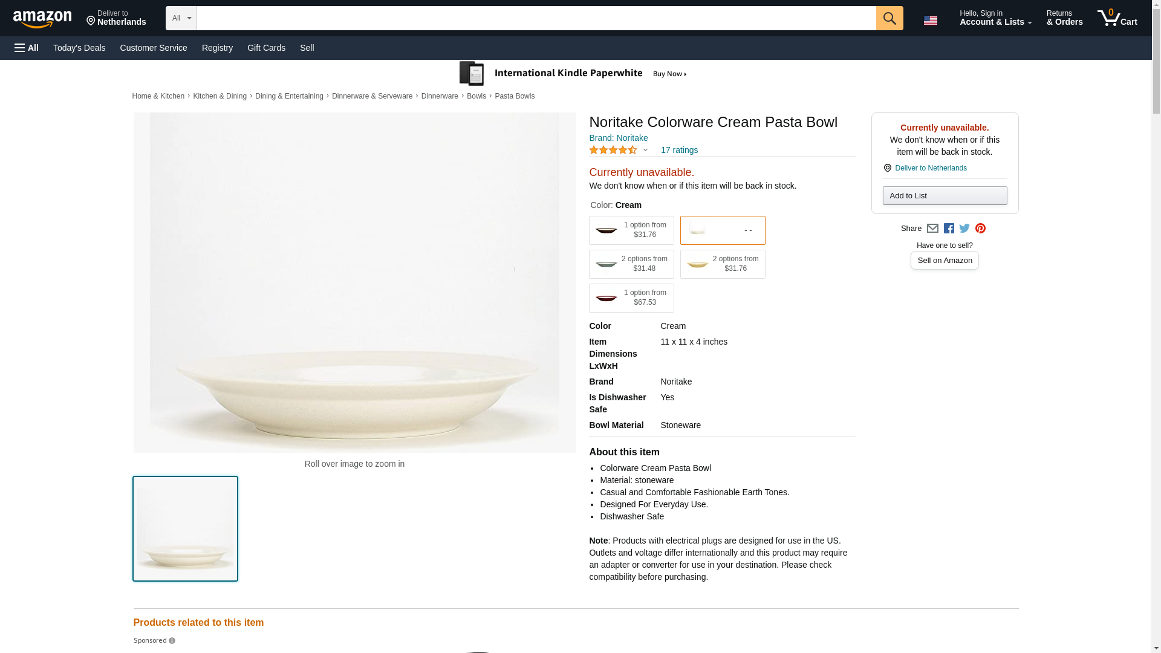Expand the search category All dropdown
The image size is (1161, 653).
click(x=181, y=18)
